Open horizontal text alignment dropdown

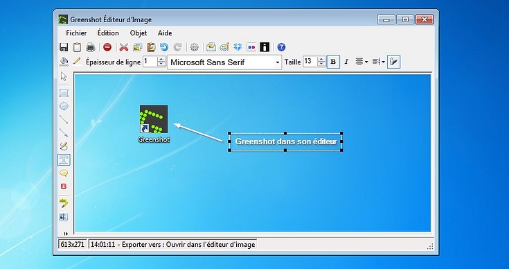pyautogui.click(x=361, y=62)
